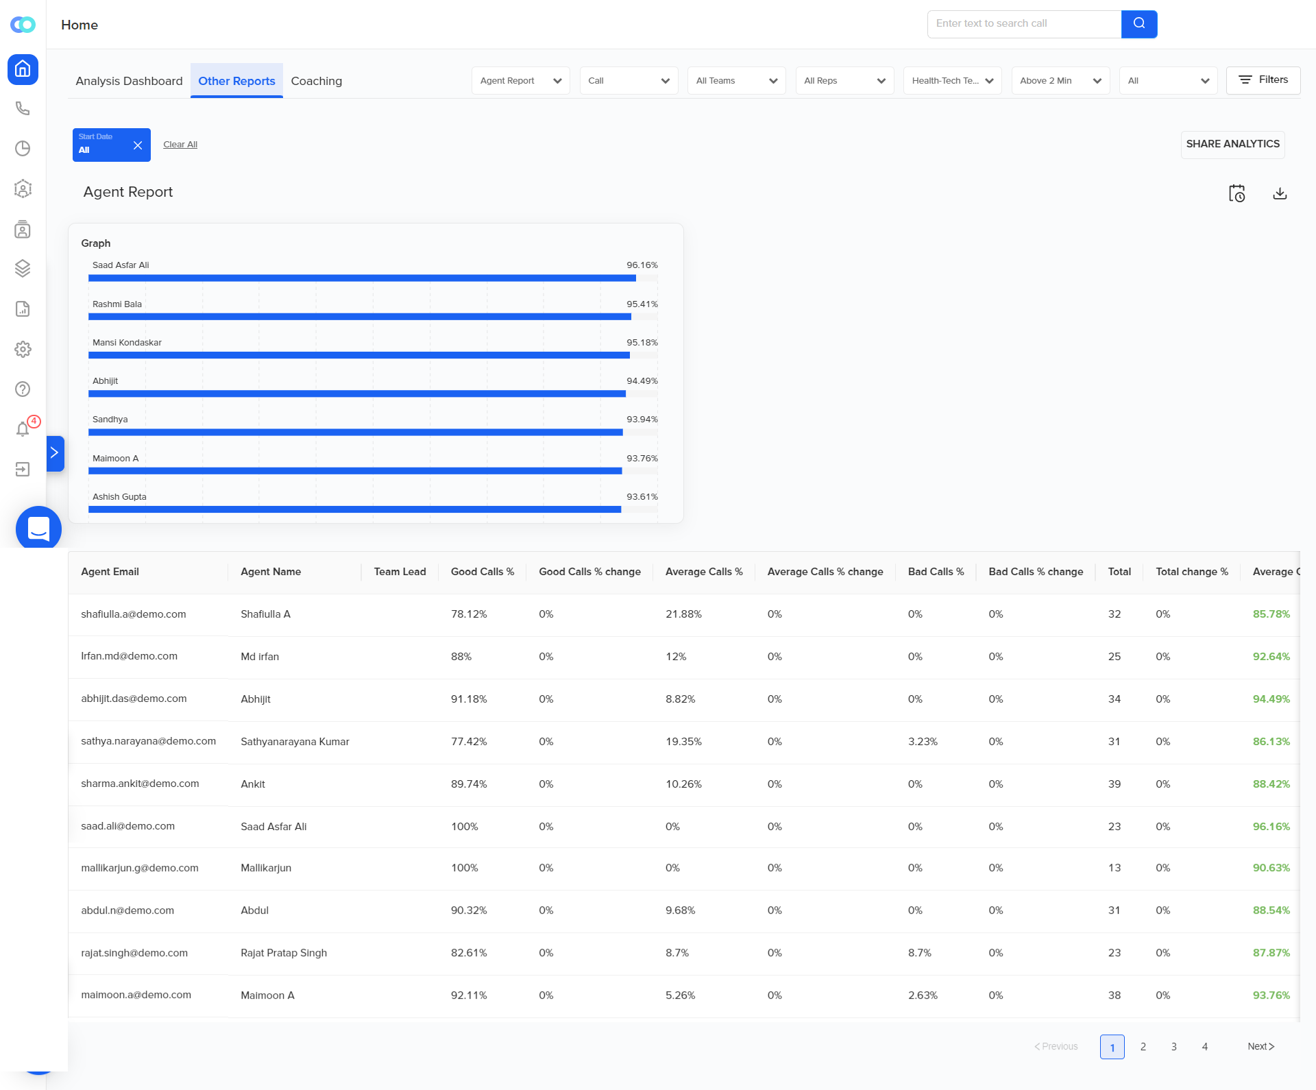
Task: Click the notifications bell icon
Action: (23, 429)
